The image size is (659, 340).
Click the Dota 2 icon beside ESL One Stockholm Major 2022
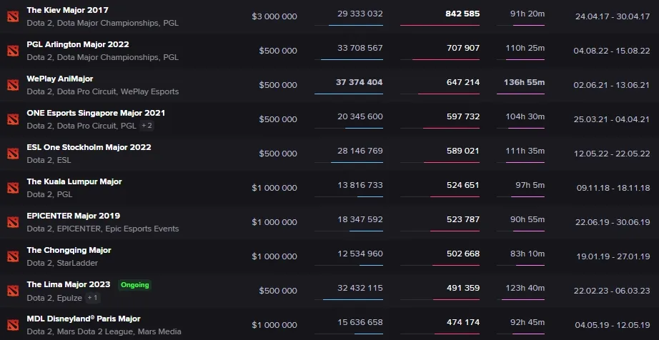tap(13, 154)
